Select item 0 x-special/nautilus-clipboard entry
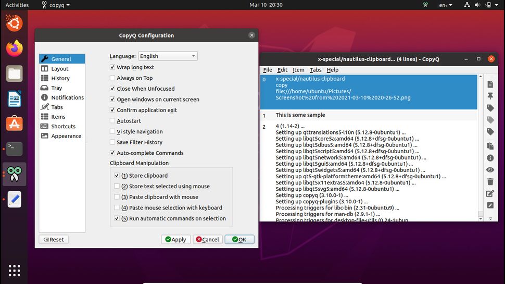 click(x=369, y=92)
